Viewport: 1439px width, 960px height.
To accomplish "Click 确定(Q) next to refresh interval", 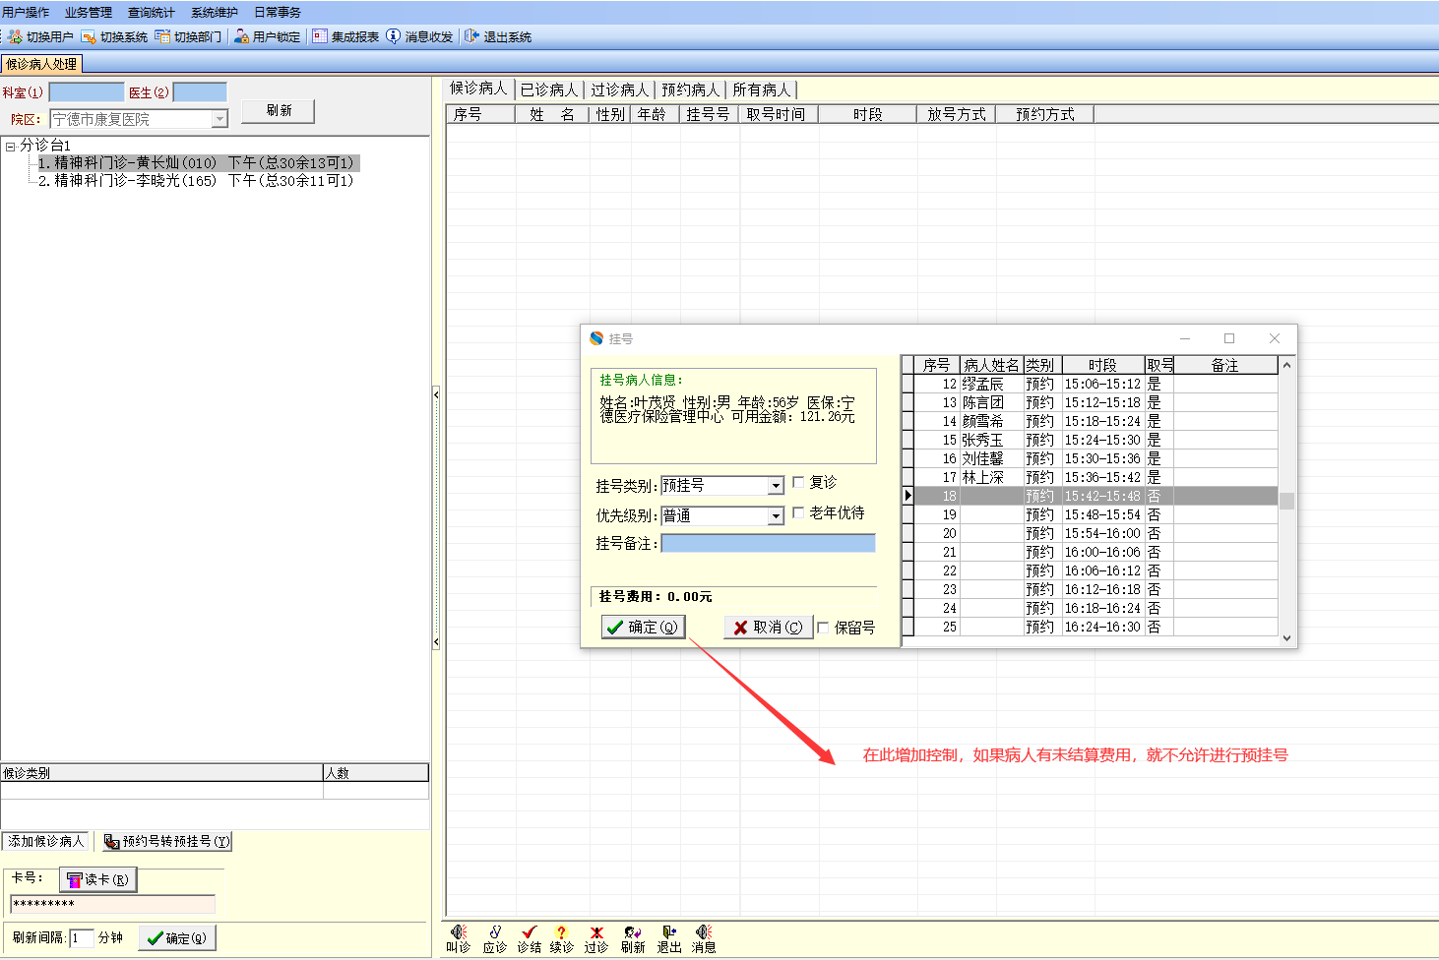I will [176, 938].
